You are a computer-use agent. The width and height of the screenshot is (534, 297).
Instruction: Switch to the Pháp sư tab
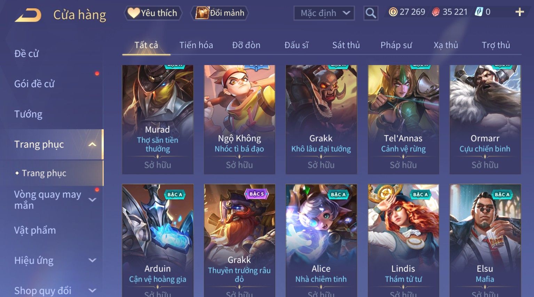tap(396, 45)
